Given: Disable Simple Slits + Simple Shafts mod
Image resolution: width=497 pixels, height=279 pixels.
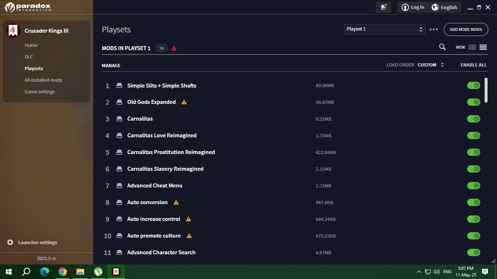Looking at the screenshot, I should pos(474,85).
